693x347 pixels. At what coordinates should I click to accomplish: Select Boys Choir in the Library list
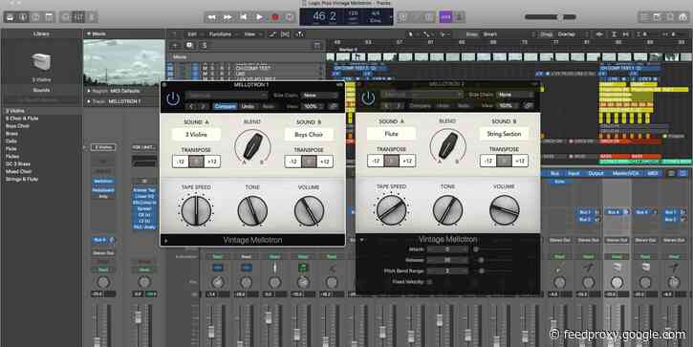(x=17, y=126)
